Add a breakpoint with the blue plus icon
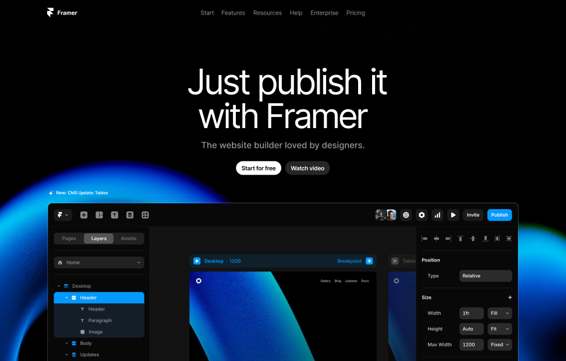 pyautogui.click(x=369, y=261)
